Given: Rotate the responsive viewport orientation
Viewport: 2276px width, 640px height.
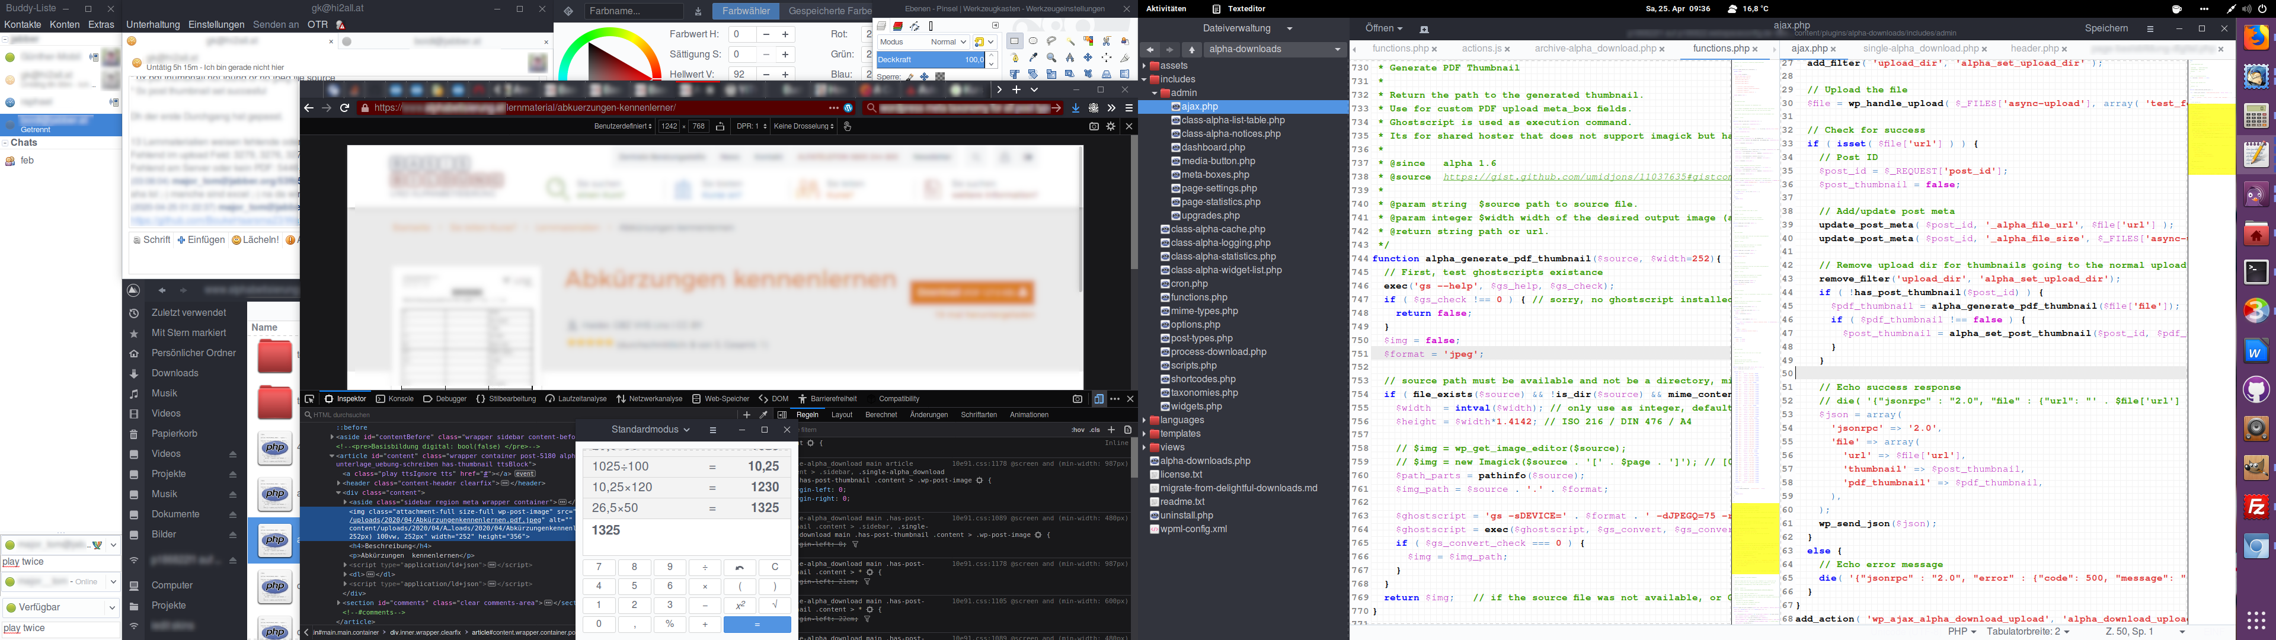Looking at the screenshot, I should click(720, 126).
